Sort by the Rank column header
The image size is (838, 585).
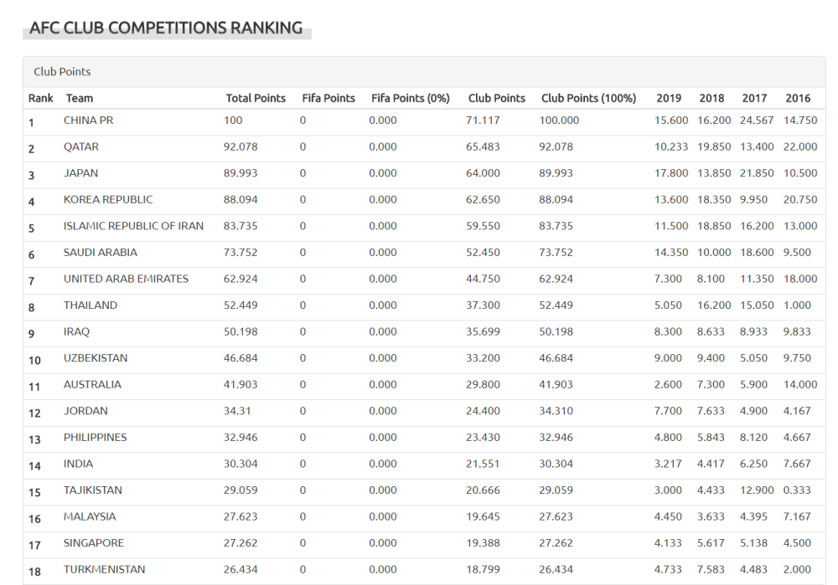(40, 98)
